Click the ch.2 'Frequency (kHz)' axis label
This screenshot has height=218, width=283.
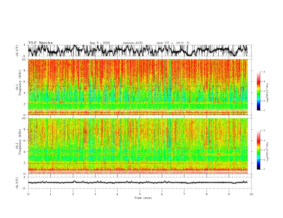[x=20, y=142]
